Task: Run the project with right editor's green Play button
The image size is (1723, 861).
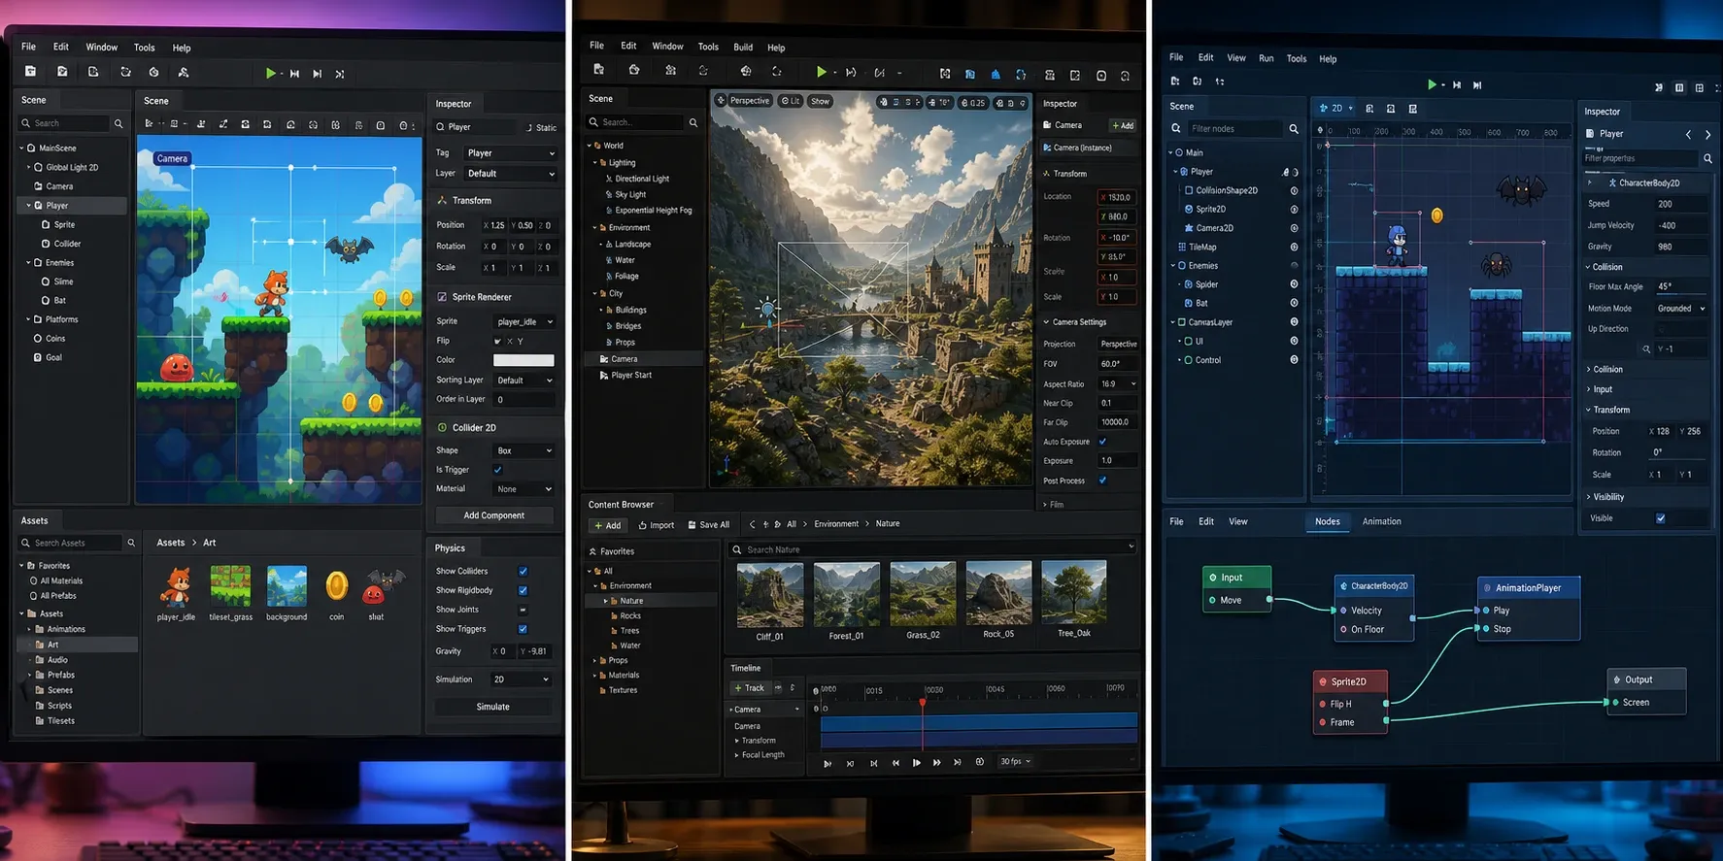Action: tap(1432, 84)
